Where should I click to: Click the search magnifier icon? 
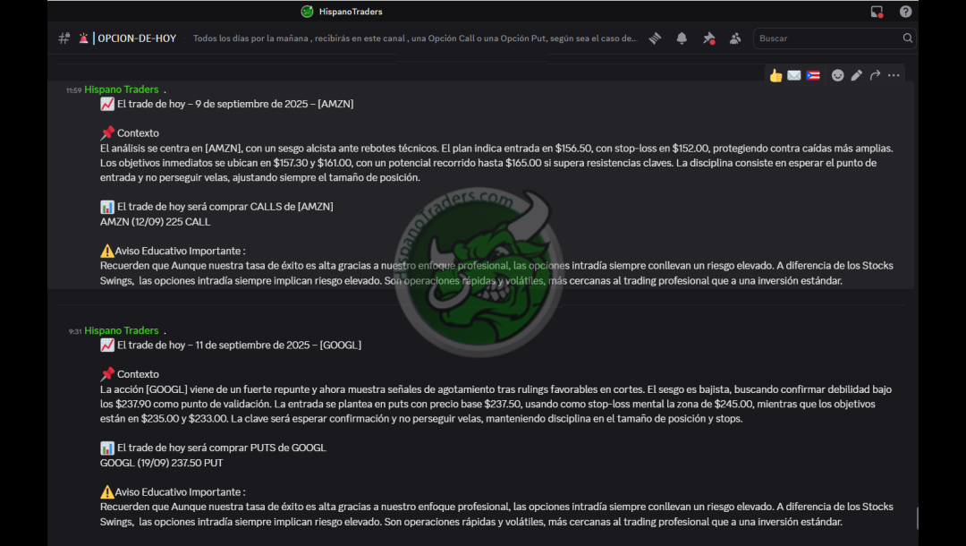point(908,38)
